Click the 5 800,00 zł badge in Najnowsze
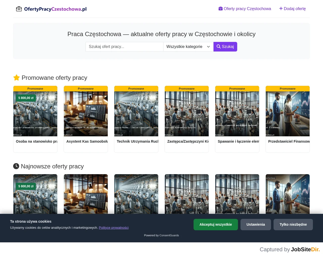Image resolution: width=323 pixels, height=257 pixels. pyautogui.click(x=26, y=186)
